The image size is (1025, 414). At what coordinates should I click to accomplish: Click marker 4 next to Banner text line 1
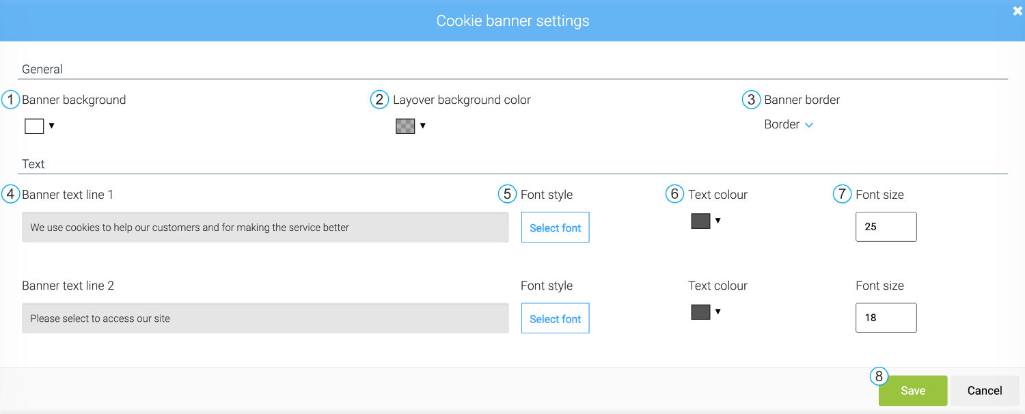(10, 194)
